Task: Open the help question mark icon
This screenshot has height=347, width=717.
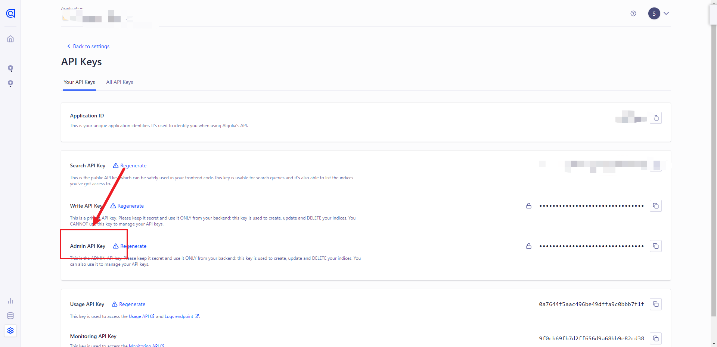Action: [x=633, y=13]
